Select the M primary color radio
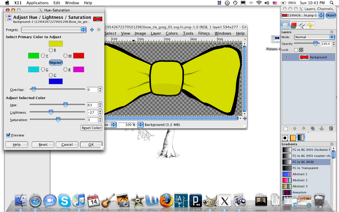 click(x=65, y=56)
